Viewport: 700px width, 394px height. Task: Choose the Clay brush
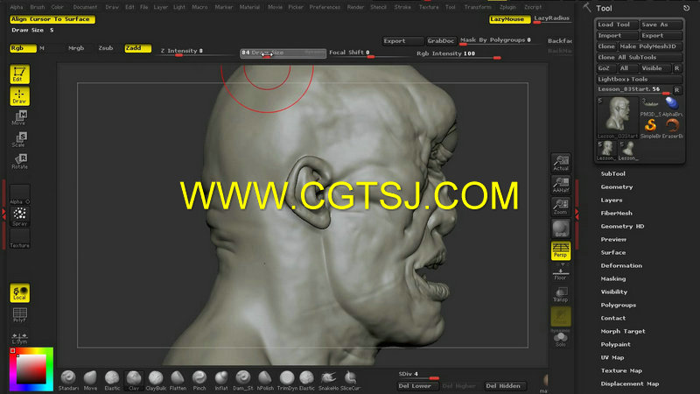pos(134,381)
